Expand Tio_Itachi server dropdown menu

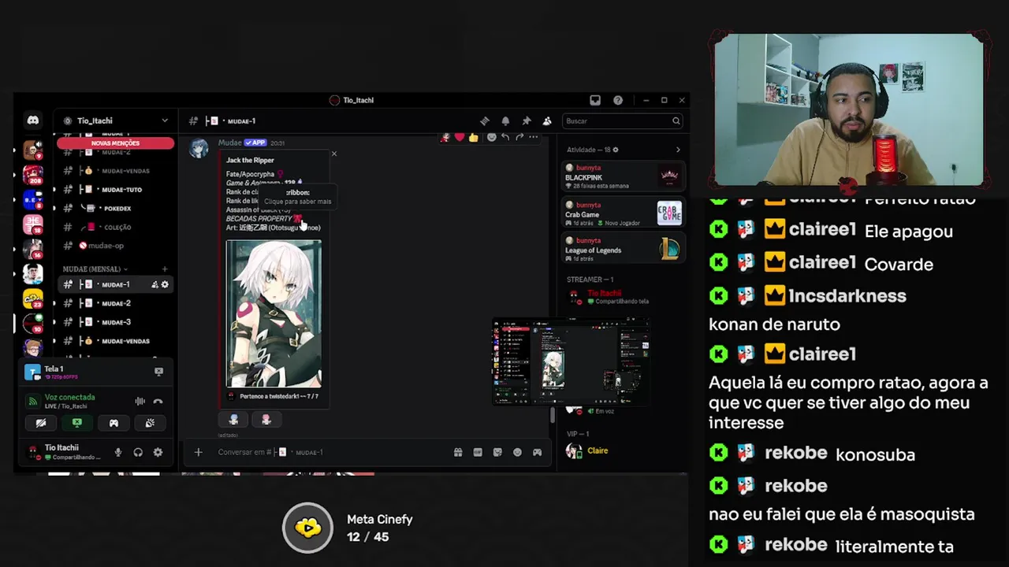[x=165, y=120]
